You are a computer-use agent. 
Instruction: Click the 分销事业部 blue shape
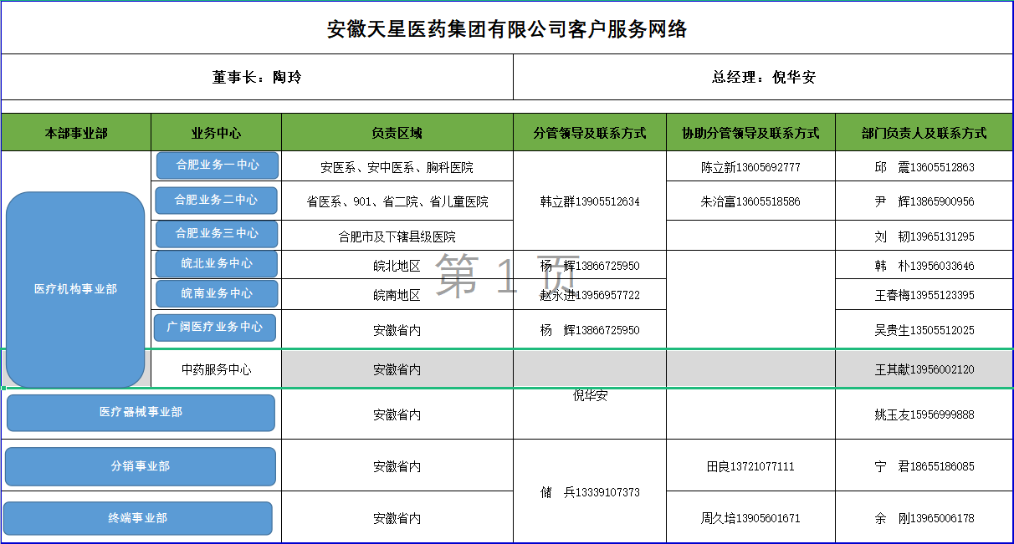[x=141, y=467]
